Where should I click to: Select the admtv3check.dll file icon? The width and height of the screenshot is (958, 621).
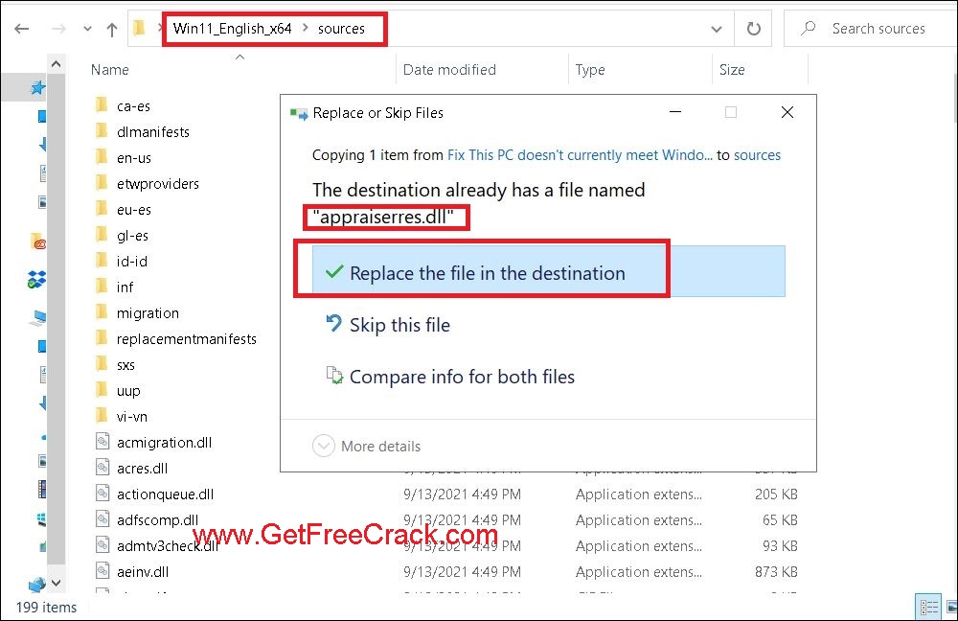pyautogui.click(x=103, y=545)
